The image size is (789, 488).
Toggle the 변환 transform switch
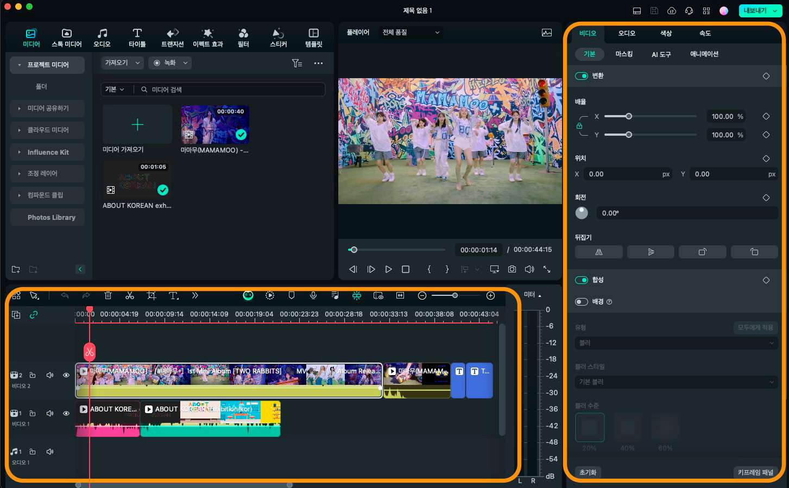click(582, 76)
